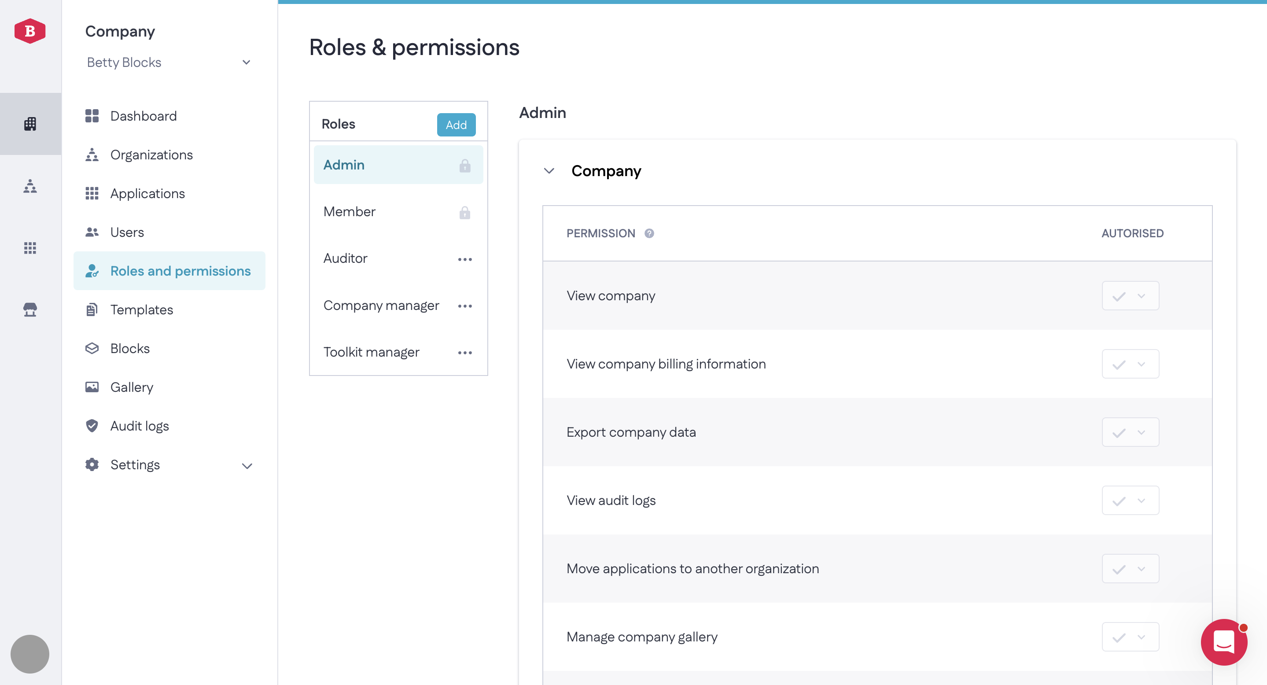This screenshot has width=1267, height=685.
Task: Click the Betty Blocks hexagon logo
Action: (30, 31)
